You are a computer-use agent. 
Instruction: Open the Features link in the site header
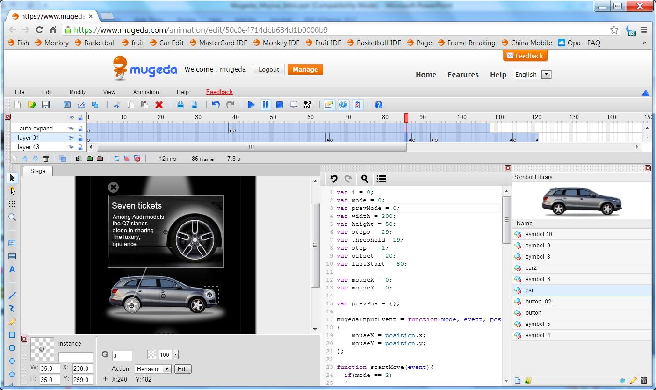(x=463, y=75)
